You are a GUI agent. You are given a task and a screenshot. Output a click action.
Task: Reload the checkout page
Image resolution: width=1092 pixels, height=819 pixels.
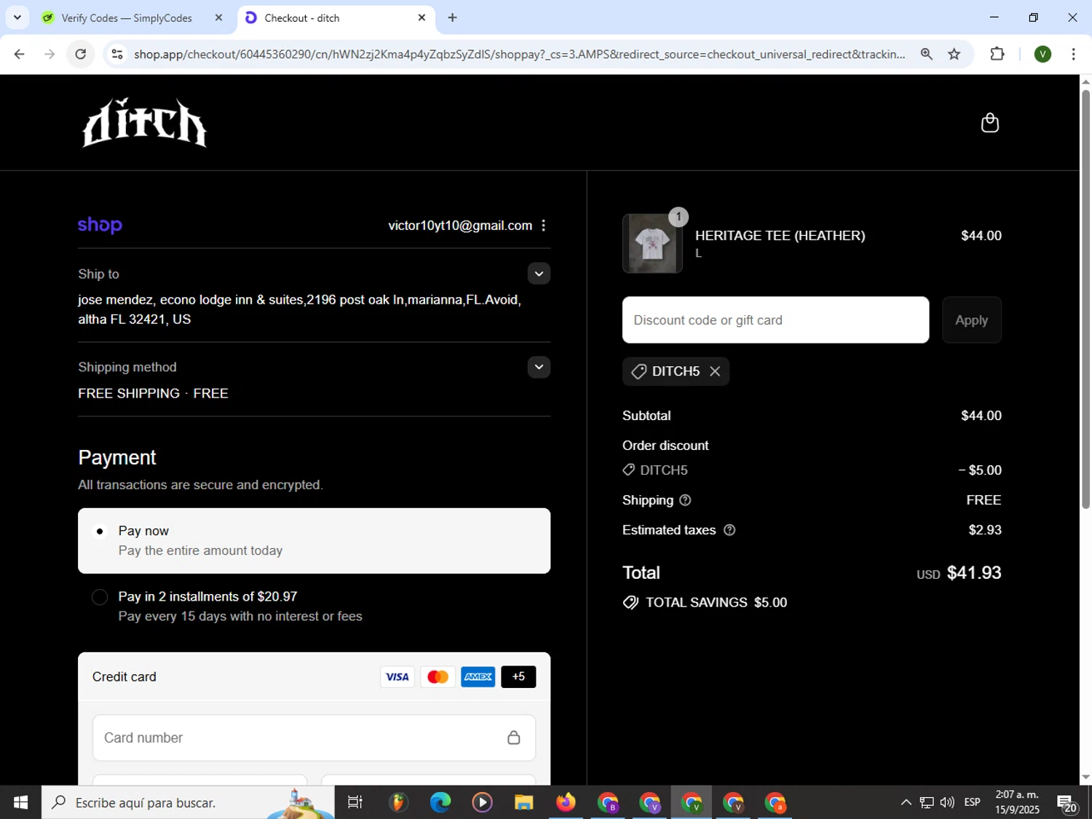(x=81, y=54)
